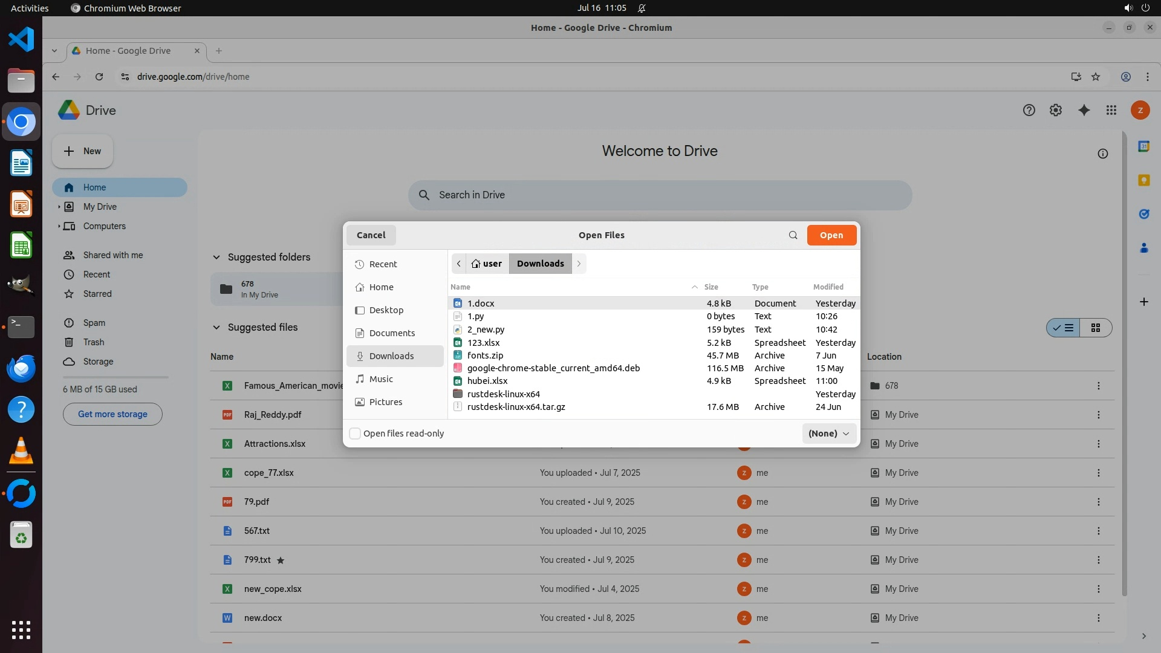The image size is (1161, 653).
Task: Collapse the Suggested folders section
Action: point(216,258)
